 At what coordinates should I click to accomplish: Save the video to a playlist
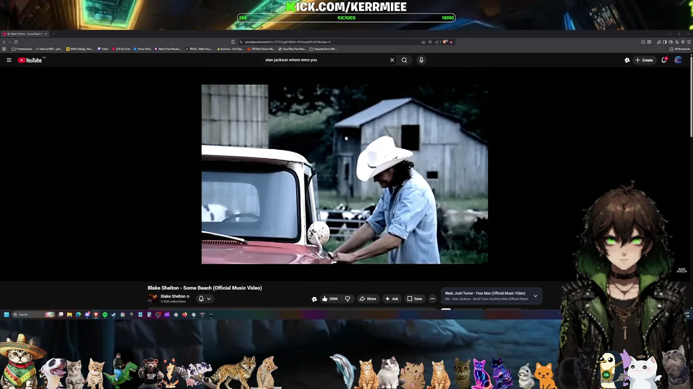coord(415,299)
